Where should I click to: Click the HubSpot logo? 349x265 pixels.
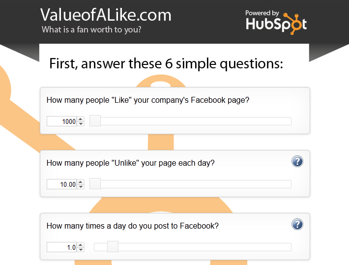(276, 24)
